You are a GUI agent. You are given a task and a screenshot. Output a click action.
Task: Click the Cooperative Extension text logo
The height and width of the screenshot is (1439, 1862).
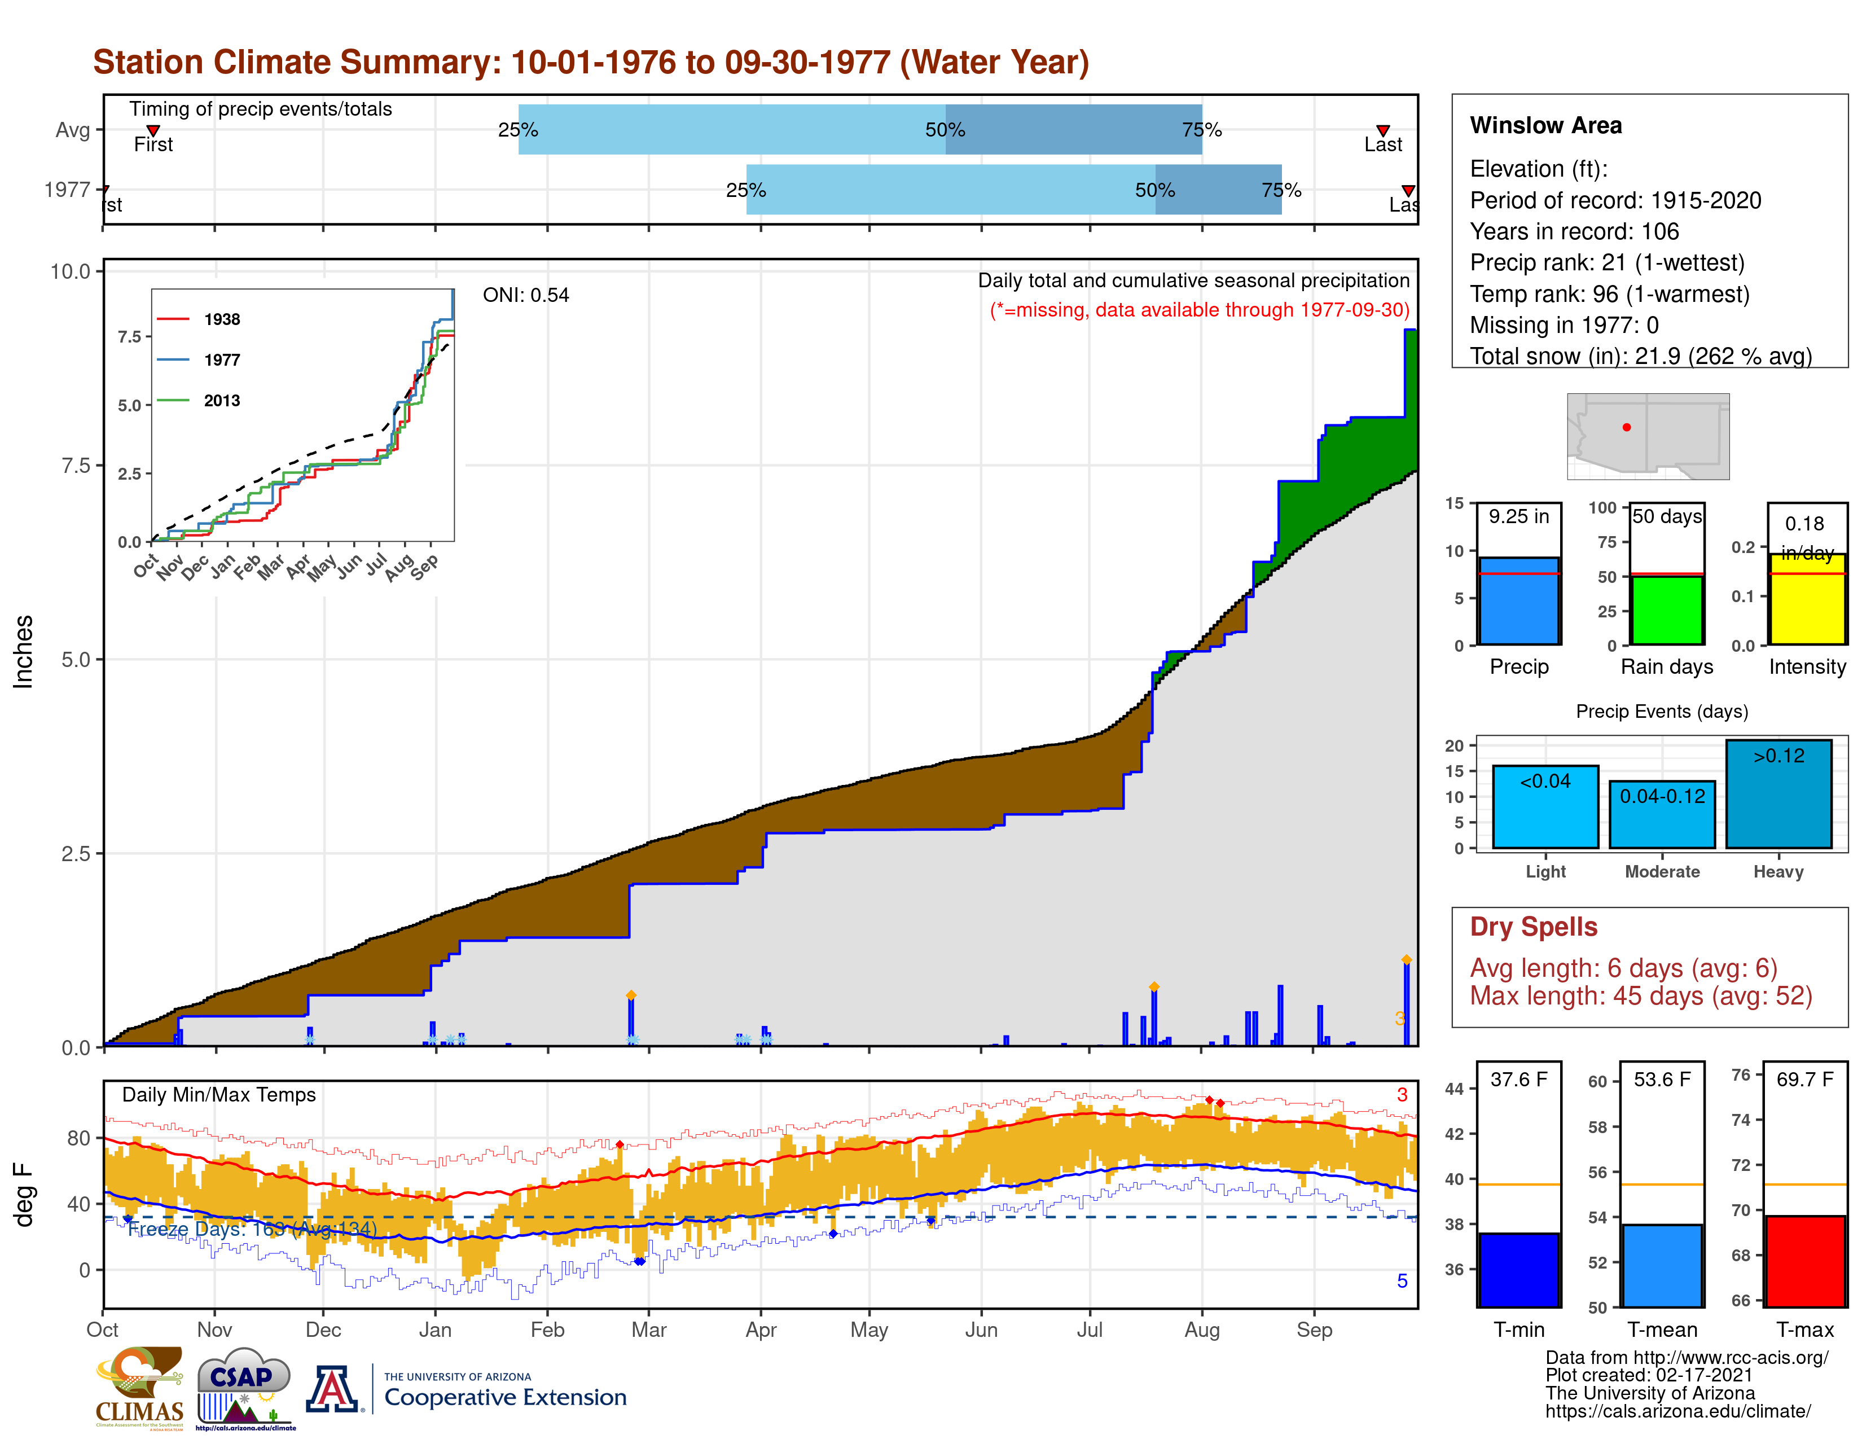click(x=505, y=1389)
